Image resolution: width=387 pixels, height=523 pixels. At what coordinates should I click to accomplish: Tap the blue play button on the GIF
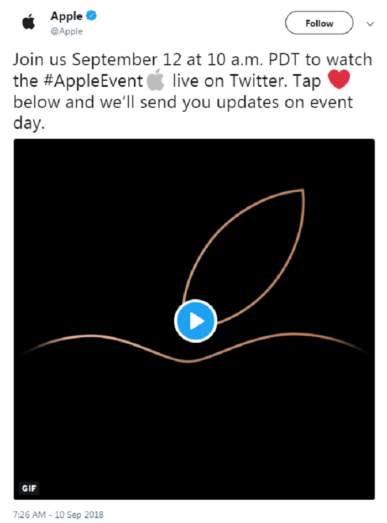(x=195, y=321)
